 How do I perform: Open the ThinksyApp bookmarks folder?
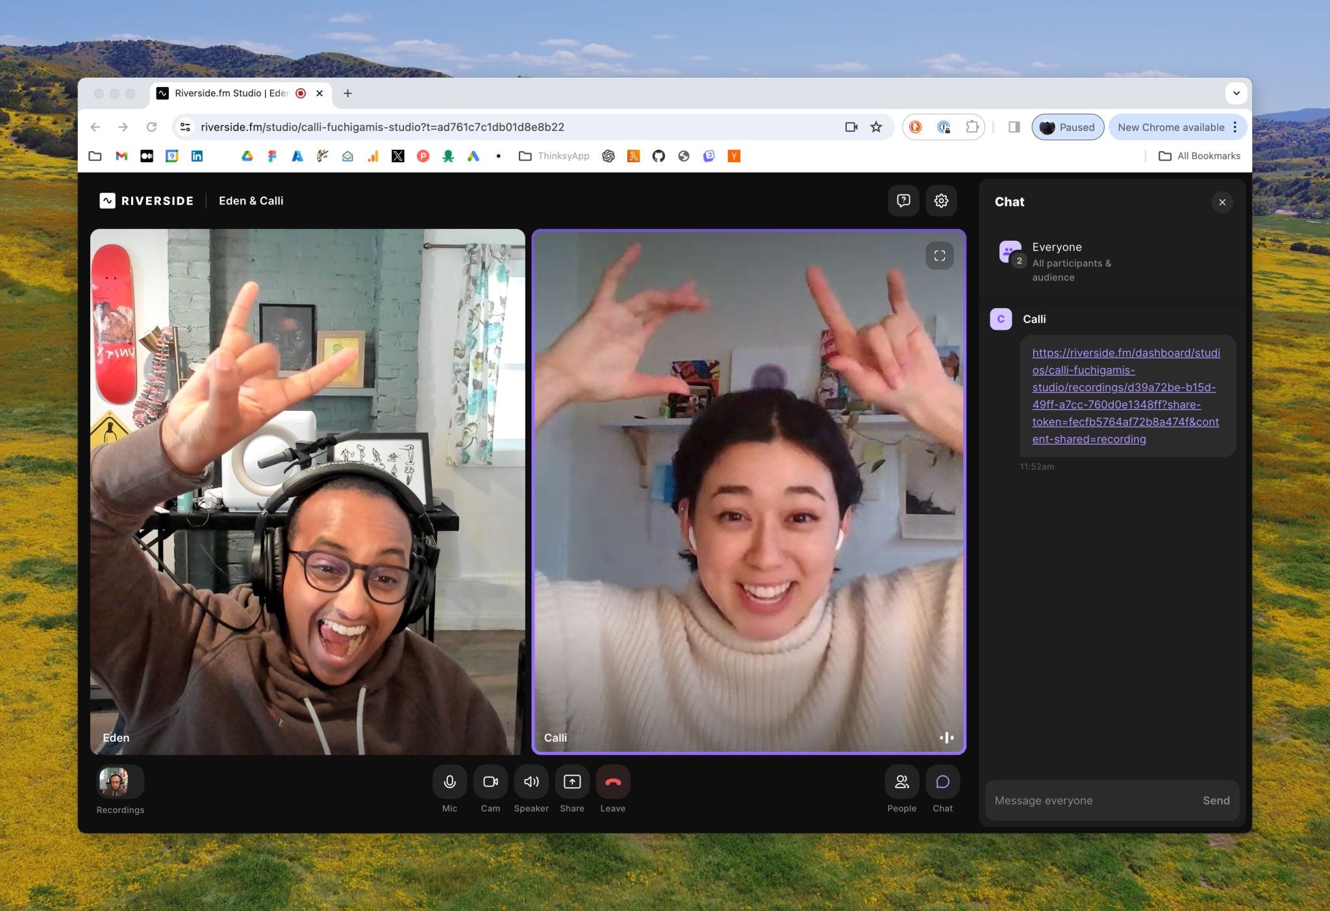coord(554,156)
